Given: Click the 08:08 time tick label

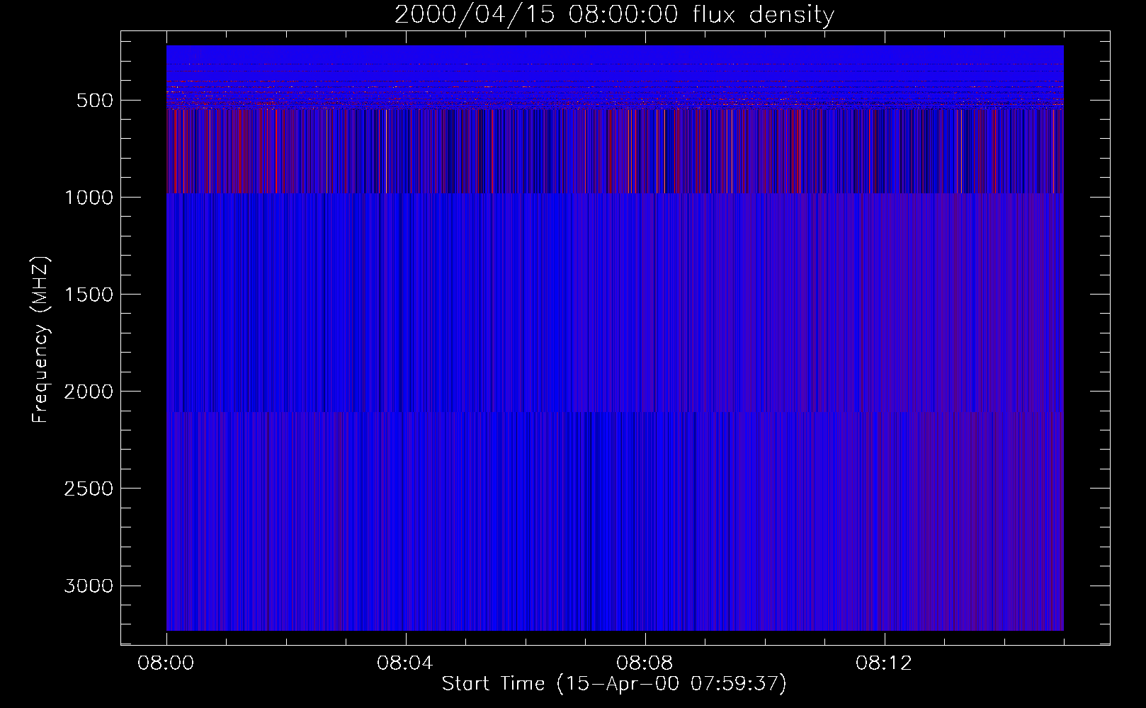Looking at the screenshot, I should pos(645,663).
